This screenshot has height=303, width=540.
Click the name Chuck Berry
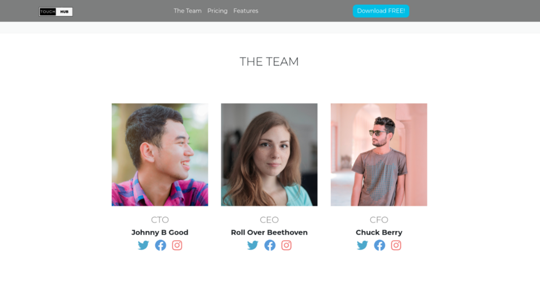[x=379, y=233]
